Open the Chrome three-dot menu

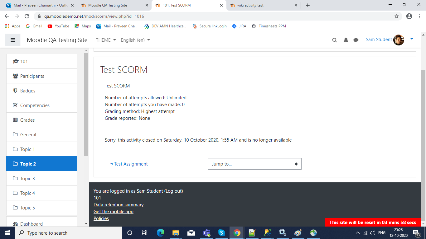point(419,16)
